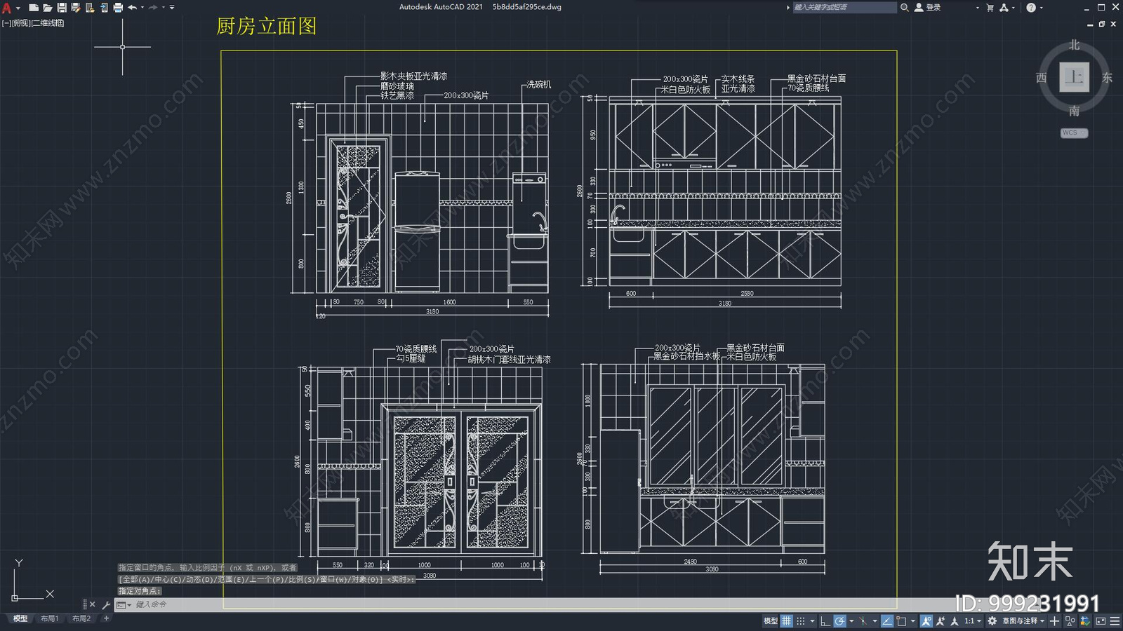Toggle ortho mode in status bar
1123x631 pixels.
click(x=825, y=620)
